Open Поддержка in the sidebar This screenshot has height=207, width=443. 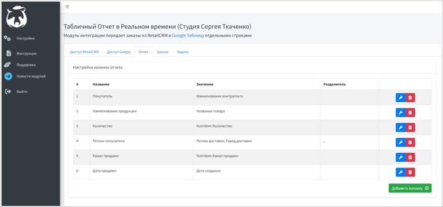pos(26,65)
